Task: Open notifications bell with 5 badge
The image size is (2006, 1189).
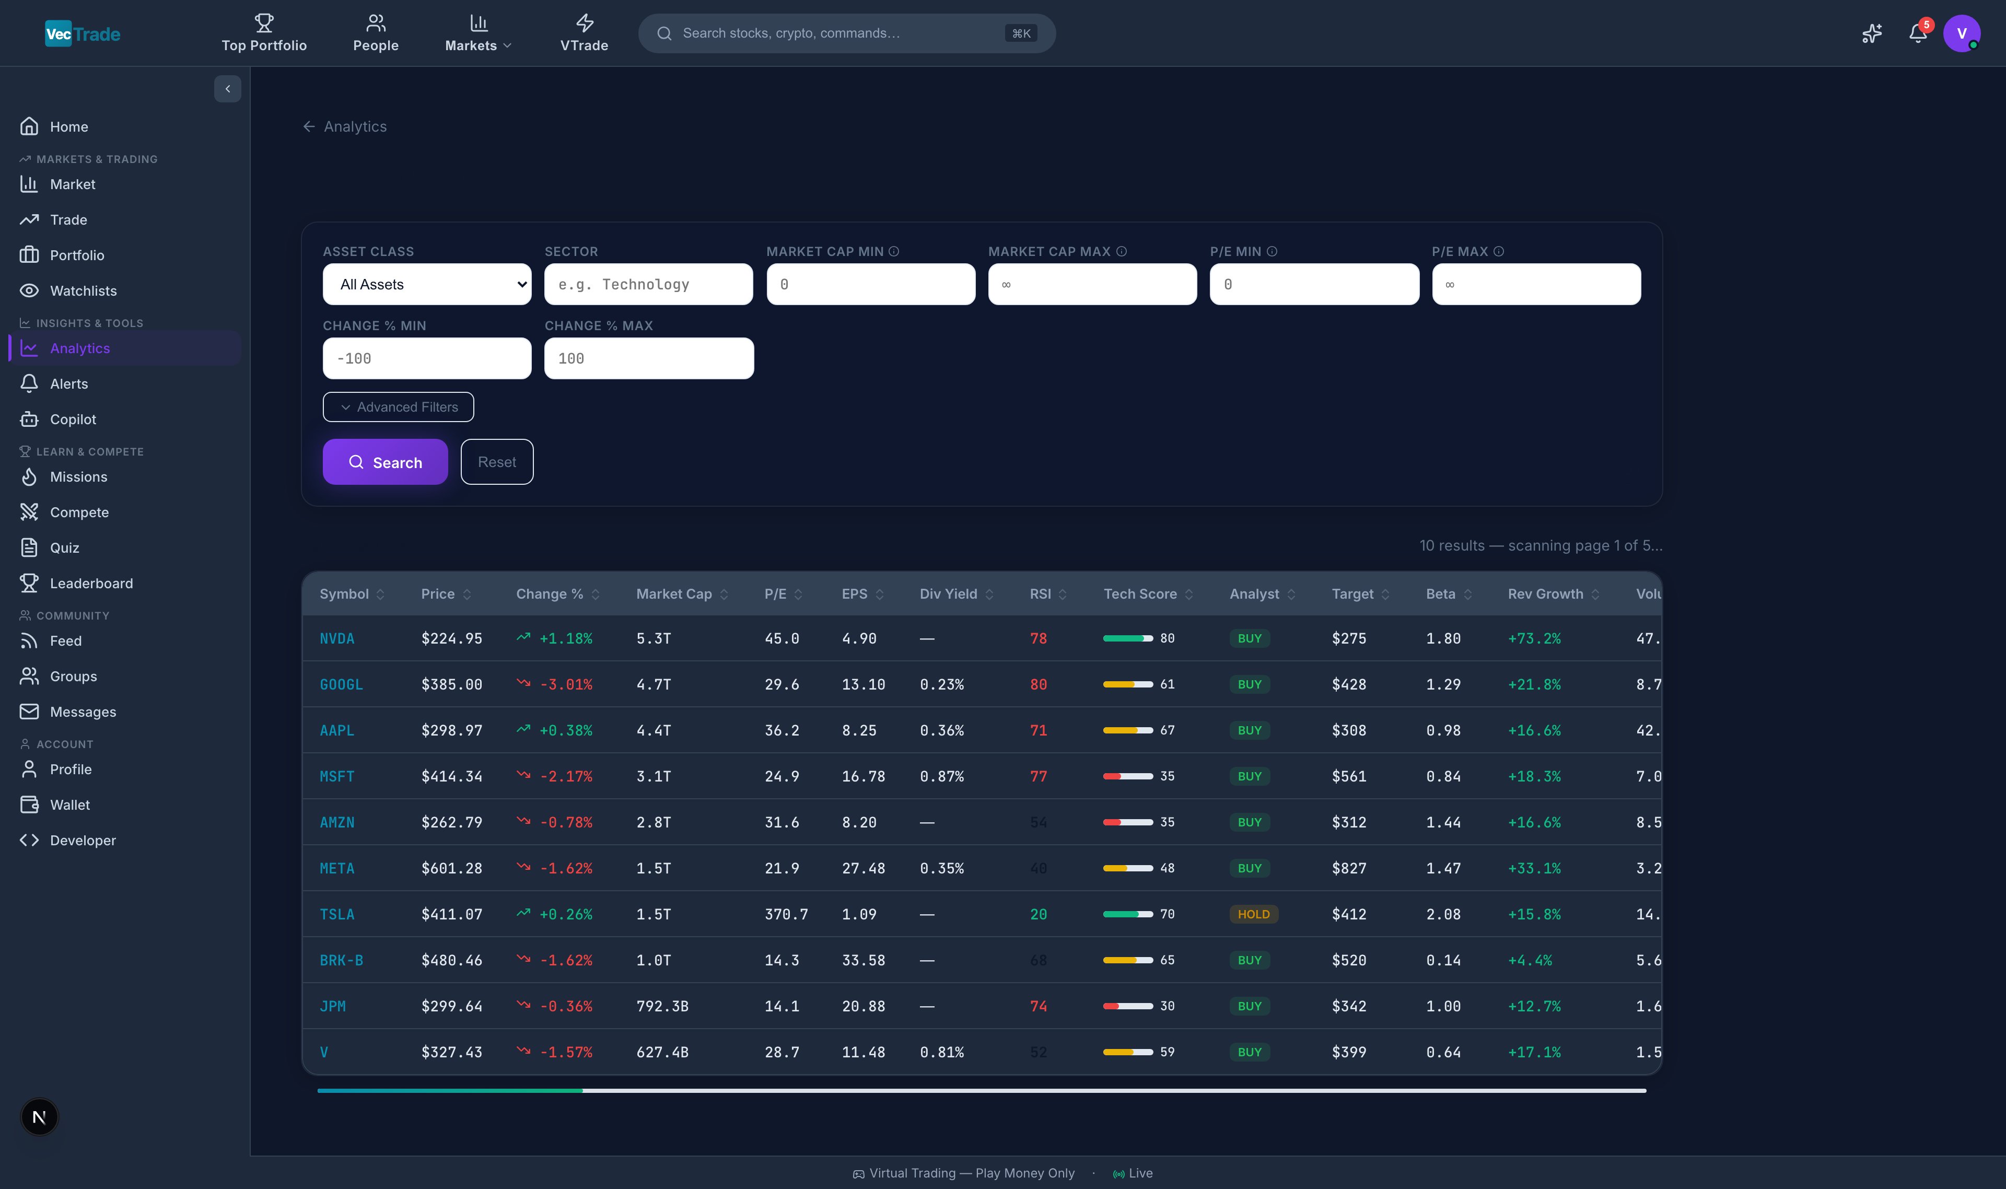Action: (1918, 33)
